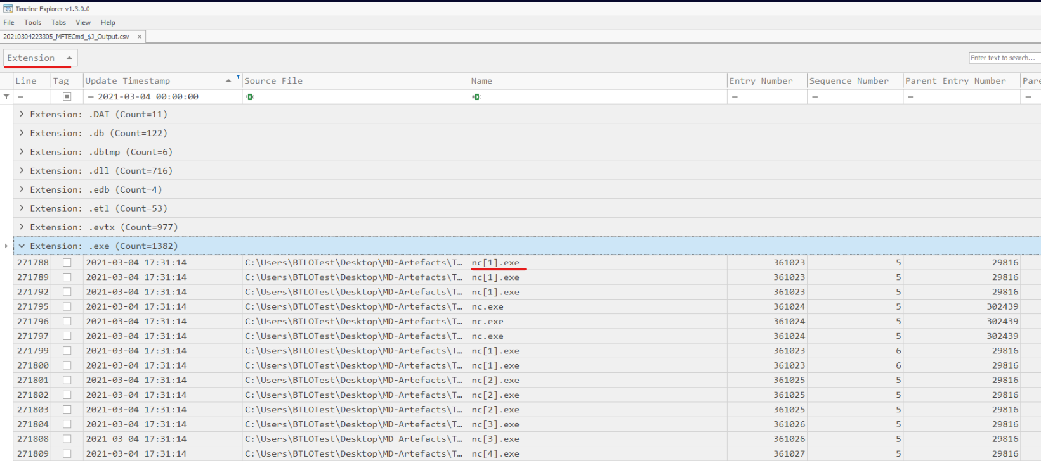
Task: Open the View menu
Action: pyautogui.click(x=83, y=22)
